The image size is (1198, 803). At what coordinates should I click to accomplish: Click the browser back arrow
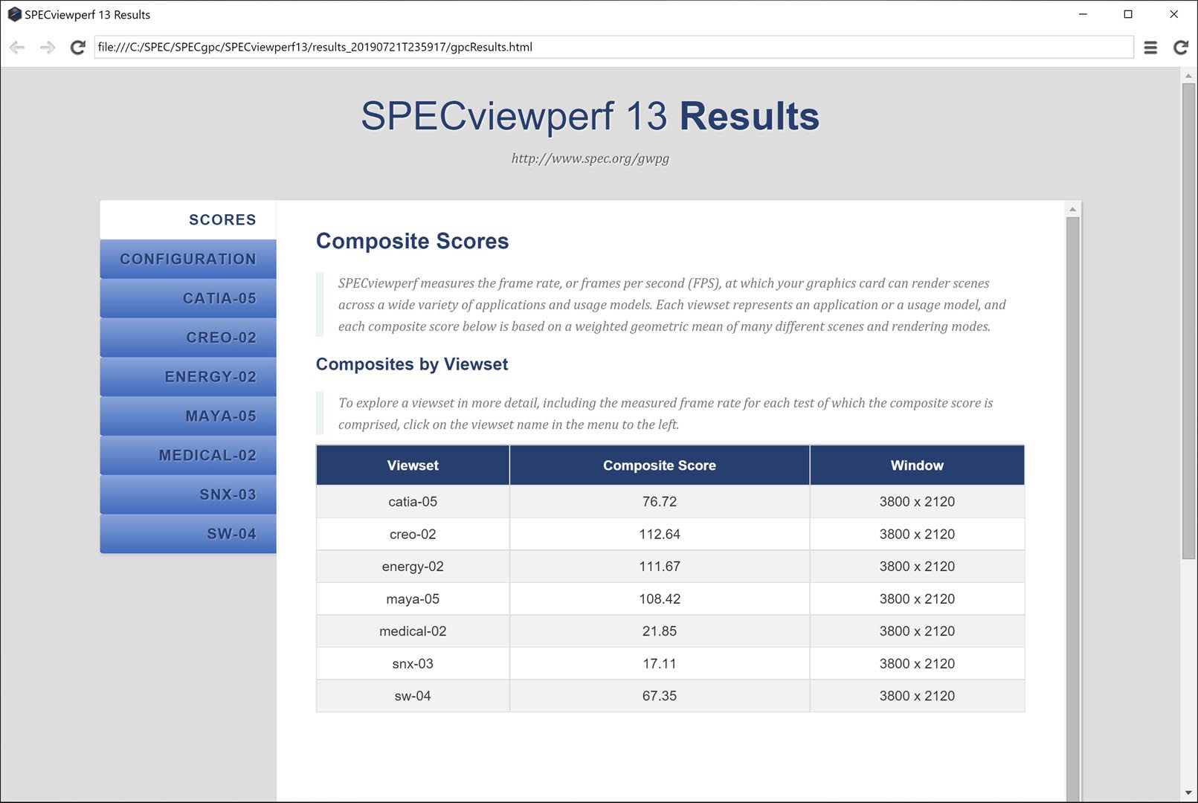click(17, 48)
